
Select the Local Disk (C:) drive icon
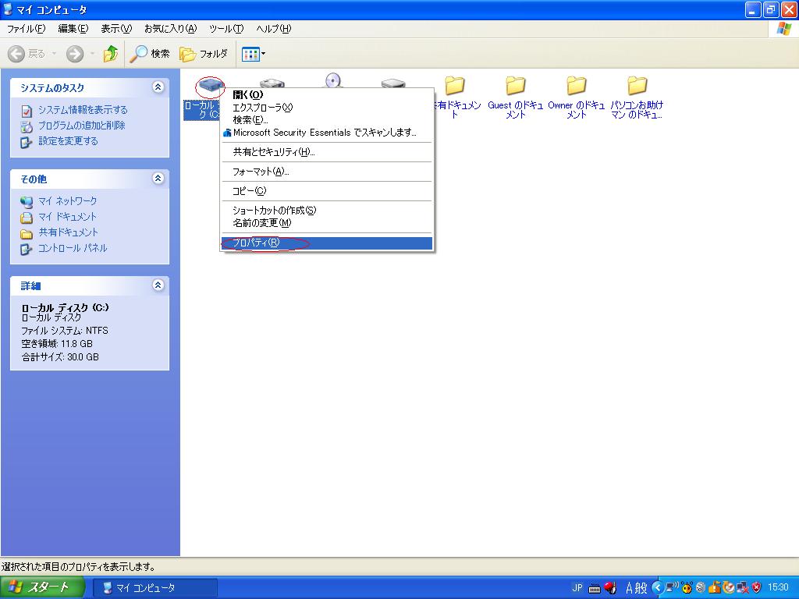click(x=210, y=86)
